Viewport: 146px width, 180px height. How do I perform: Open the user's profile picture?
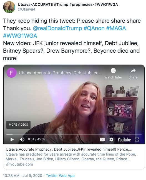click(x=9, y=7)
